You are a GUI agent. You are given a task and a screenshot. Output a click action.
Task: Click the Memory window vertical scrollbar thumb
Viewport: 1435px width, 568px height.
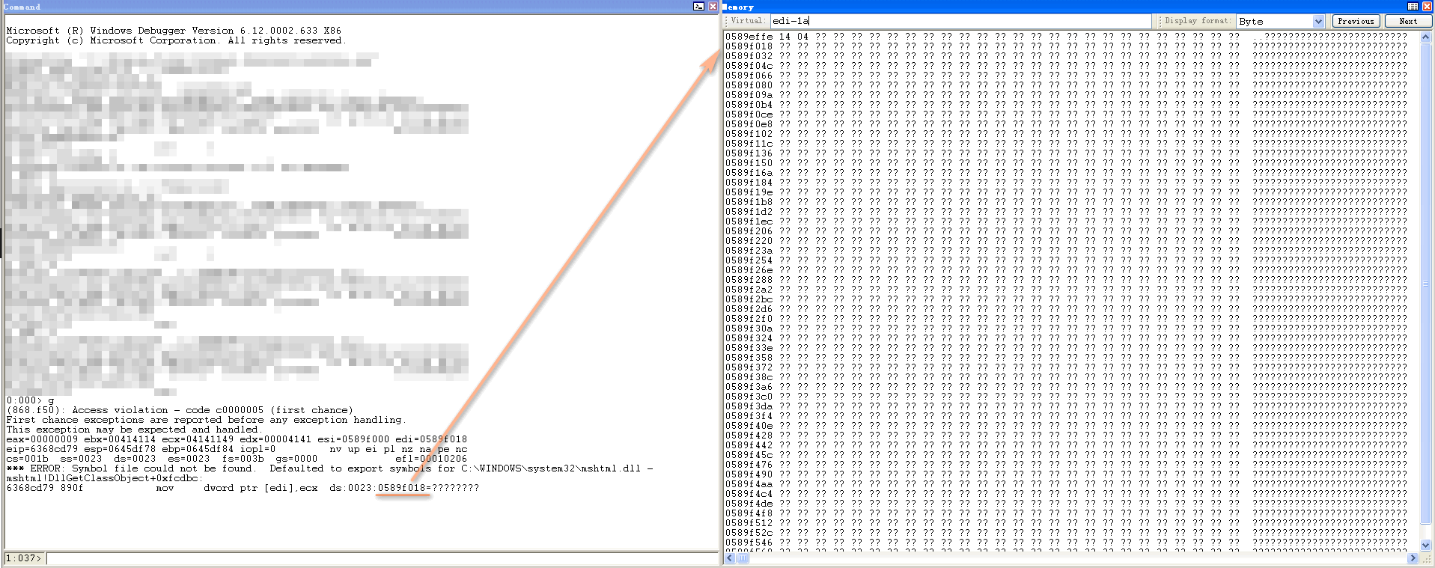pos(1426,284)
